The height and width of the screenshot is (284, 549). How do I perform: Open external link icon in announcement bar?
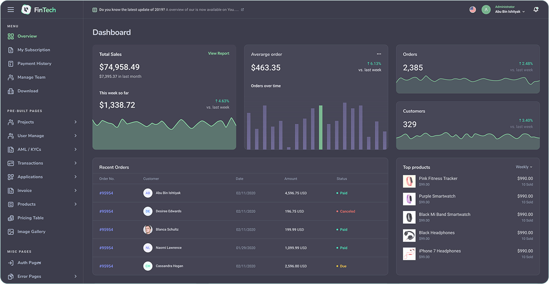tap(243, 10)
